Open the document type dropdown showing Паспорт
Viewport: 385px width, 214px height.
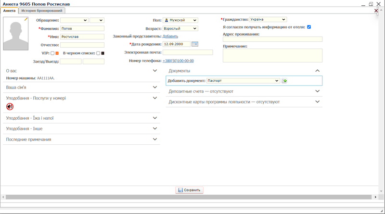point(243,81)
